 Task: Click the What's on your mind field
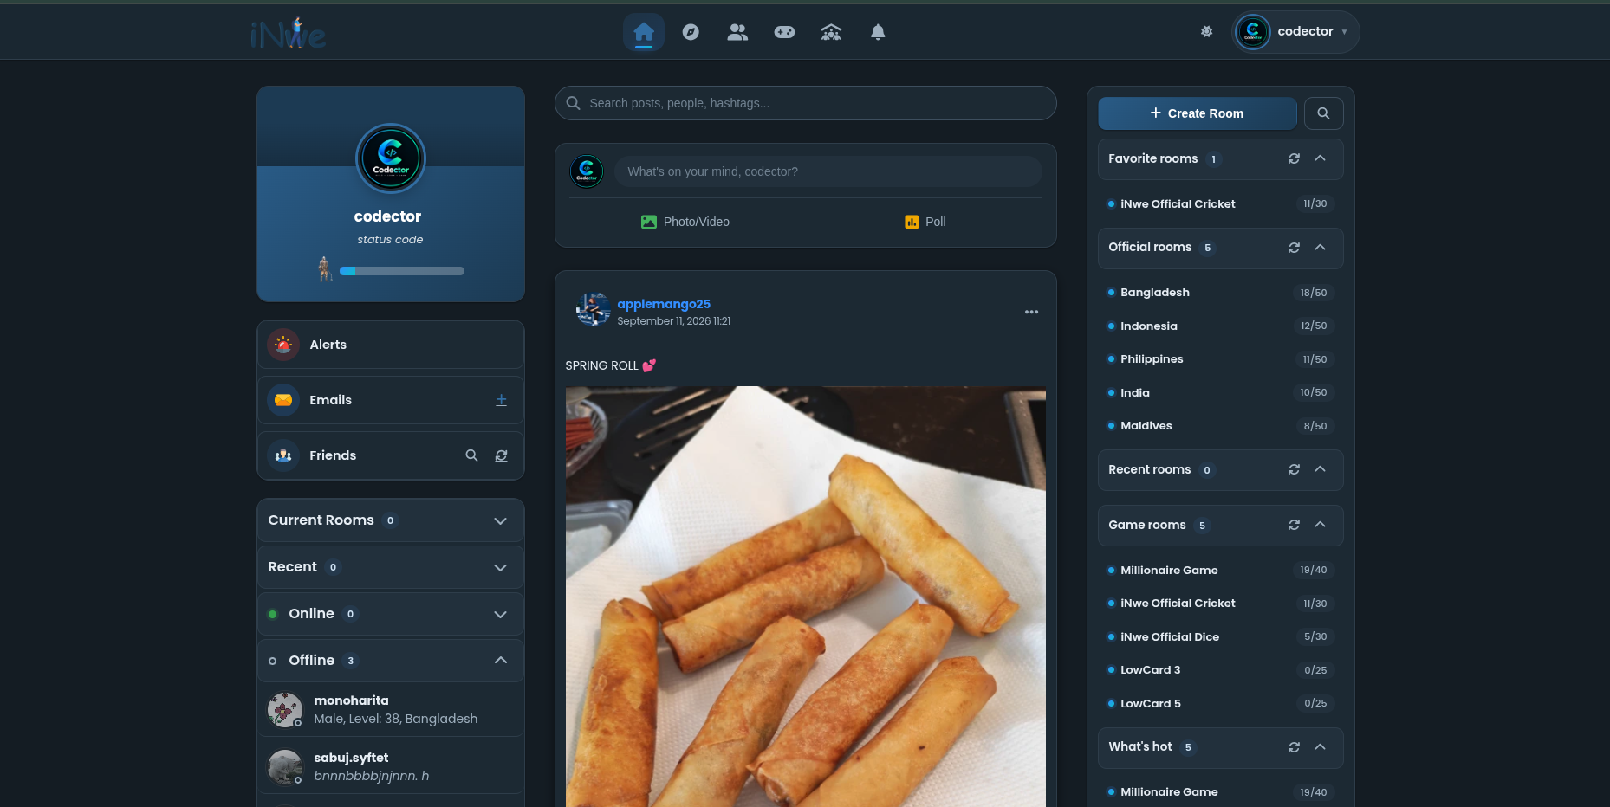coord(828,171)
